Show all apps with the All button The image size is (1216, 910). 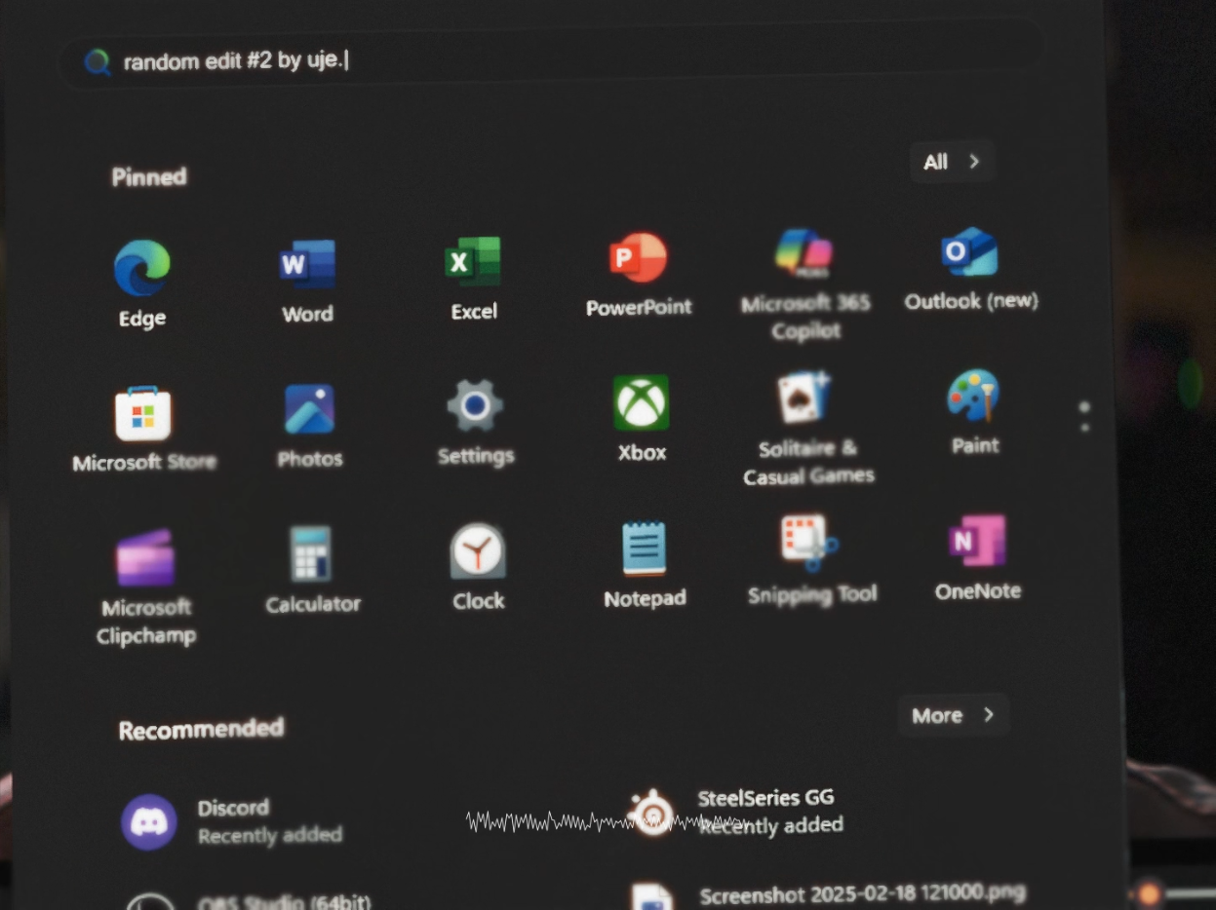click(952, 162)
